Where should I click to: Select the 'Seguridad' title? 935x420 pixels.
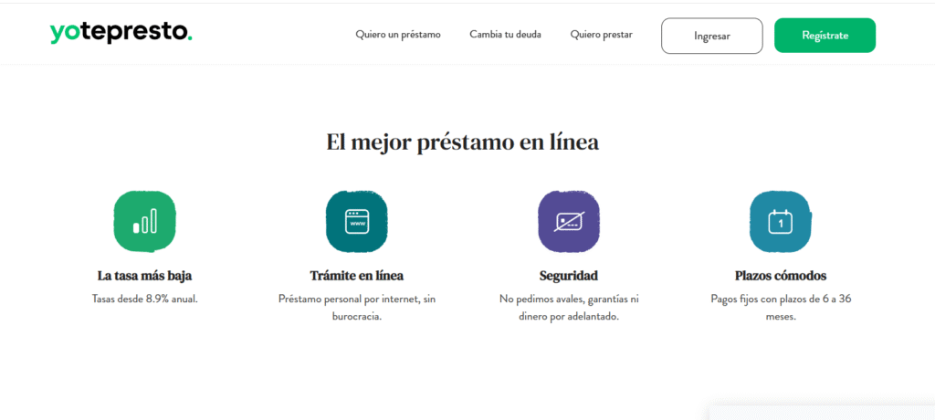(569, 277)
